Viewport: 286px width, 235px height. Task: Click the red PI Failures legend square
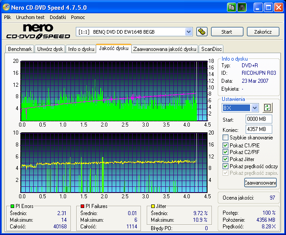click(x=82, y=206)
